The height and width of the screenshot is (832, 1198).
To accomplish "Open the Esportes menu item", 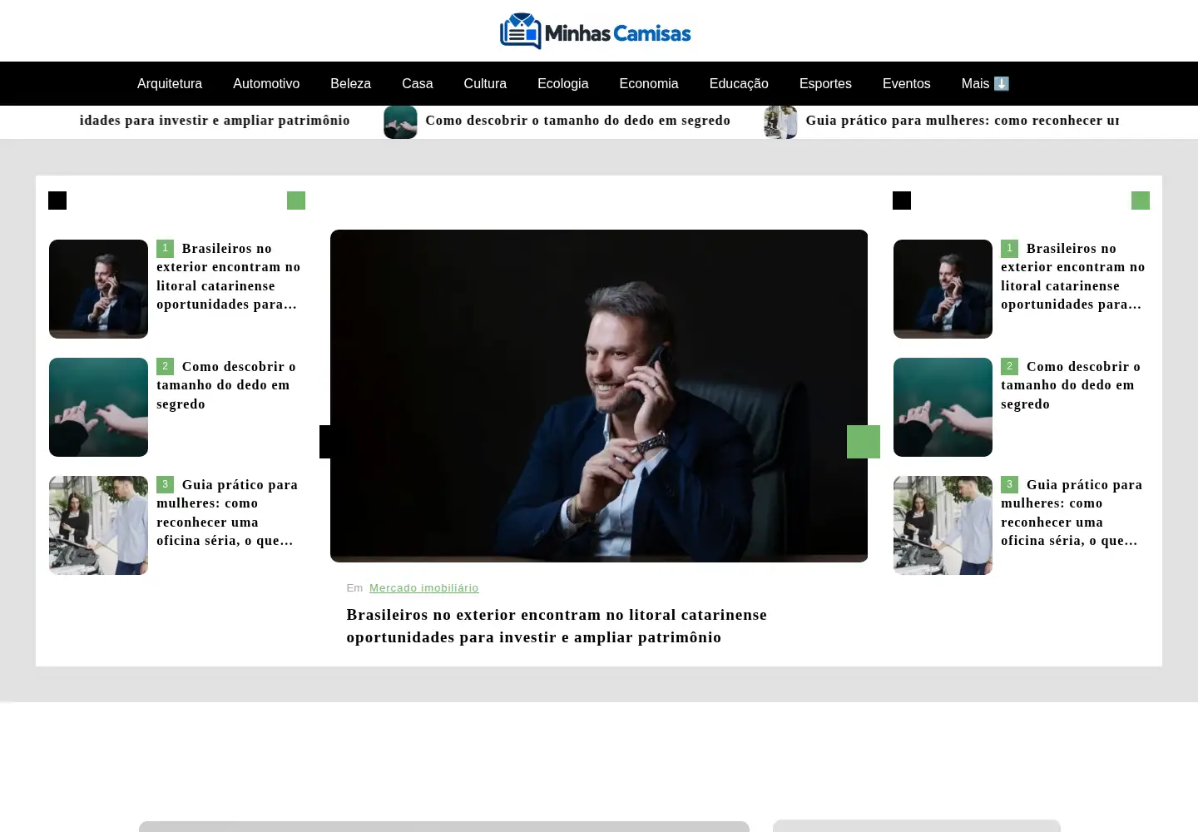I will coord(825,83).
